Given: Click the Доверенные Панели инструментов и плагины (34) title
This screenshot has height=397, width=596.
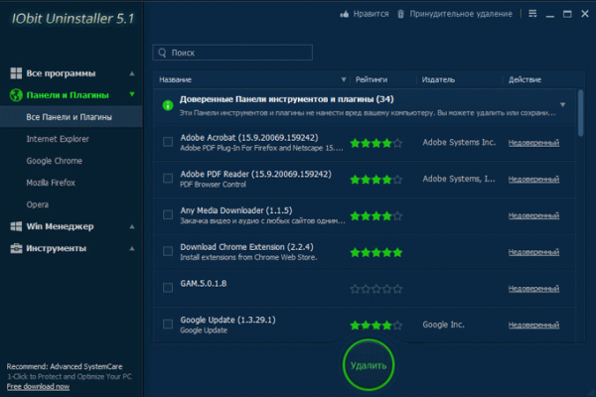Looking at the screenshot, I should (x=287, y=99).
